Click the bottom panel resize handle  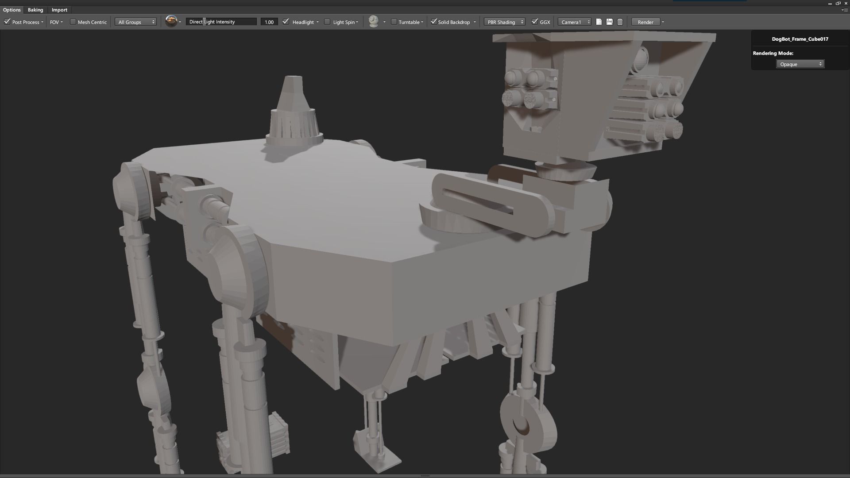click(x=425, y=476)
